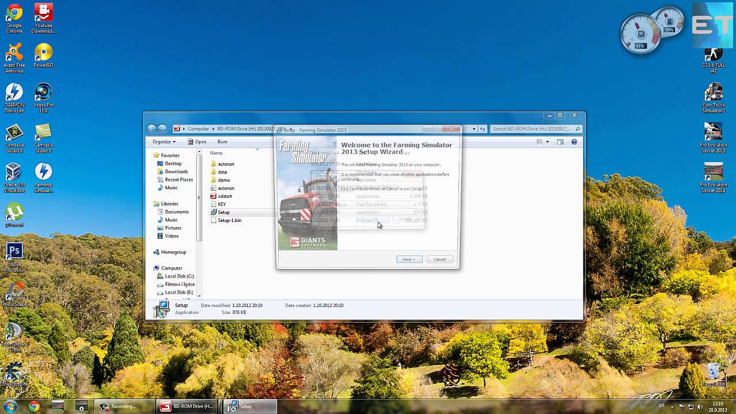Open Pro Evolution Soccer 2014 shortcut
The image size is (736, 414).
(713, 178)
